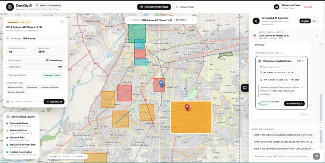Click the Ask RAG AI button
The height and width of the screenshot is (163, 325).
tap(54, 102)
